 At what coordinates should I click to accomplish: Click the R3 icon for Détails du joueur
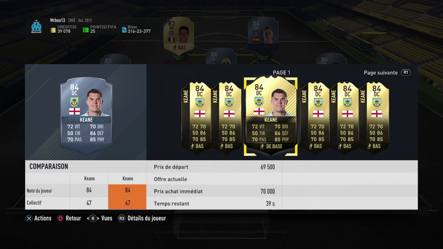coord(121,219)
